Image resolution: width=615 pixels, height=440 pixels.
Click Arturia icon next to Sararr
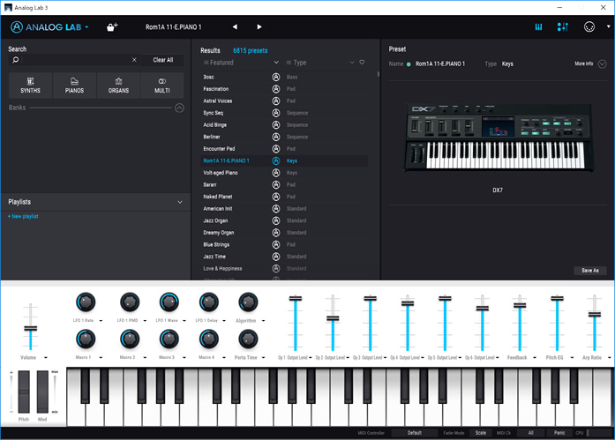[276, 184]
